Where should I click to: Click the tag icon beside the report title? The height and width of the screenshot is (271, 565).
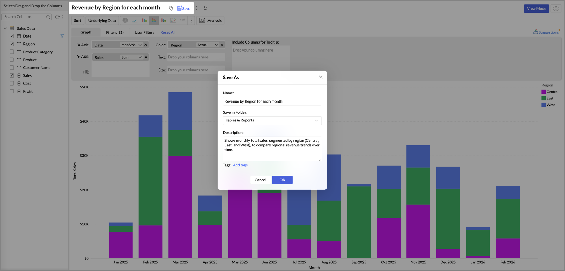(x=171, y=8)
